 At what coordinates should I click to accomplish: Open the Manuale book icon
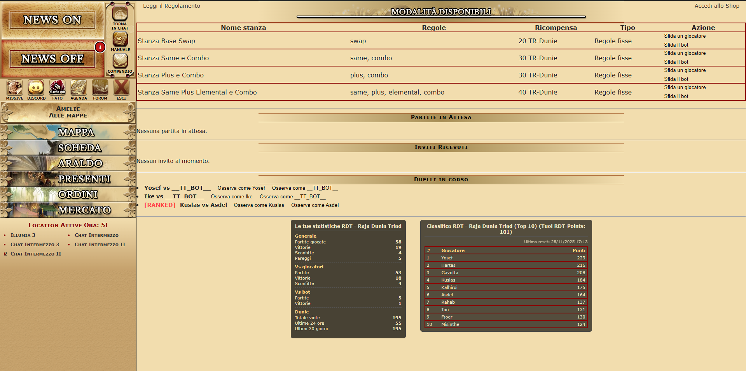pyautogui.click(x=120, y=40)
